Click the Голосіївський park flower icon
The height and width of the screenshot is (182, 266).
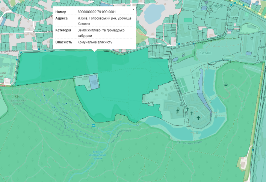[x=17, y=97]
